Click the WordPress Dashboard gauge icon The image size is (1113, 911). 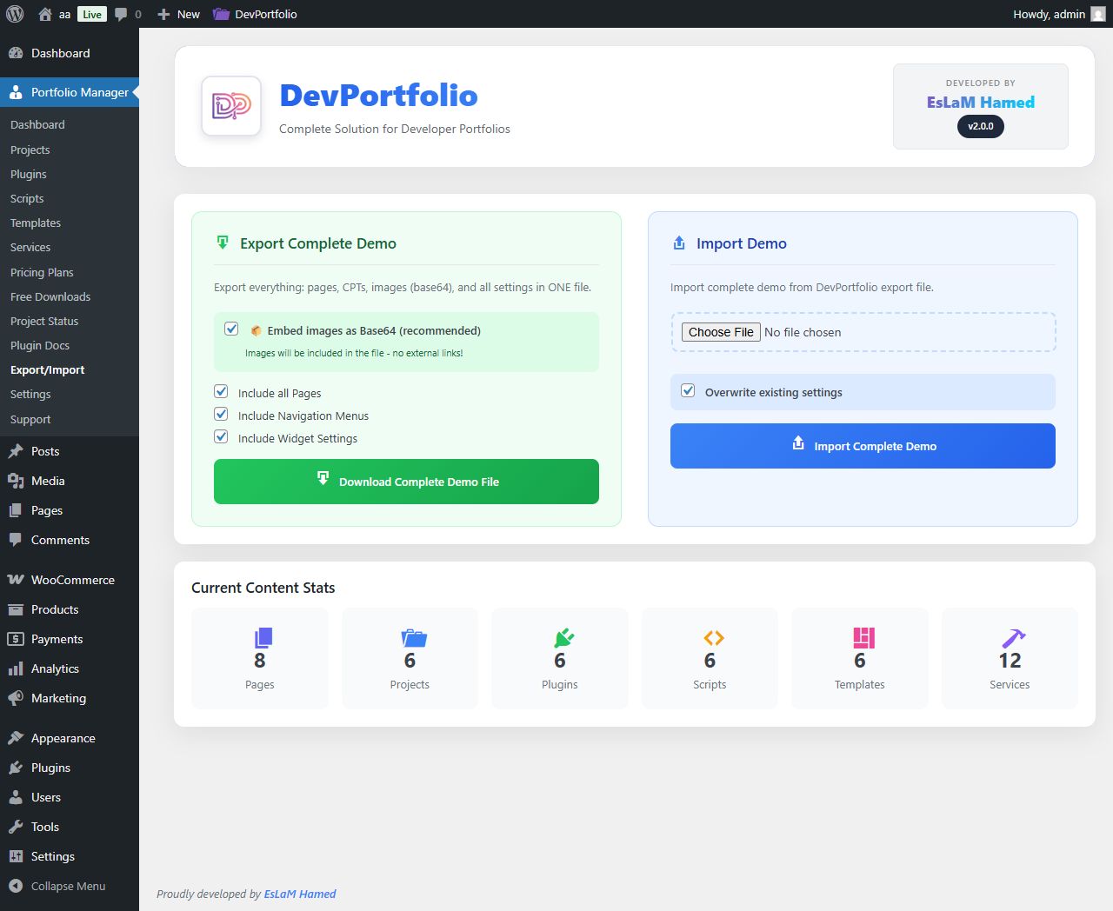(x=16, y=53)
